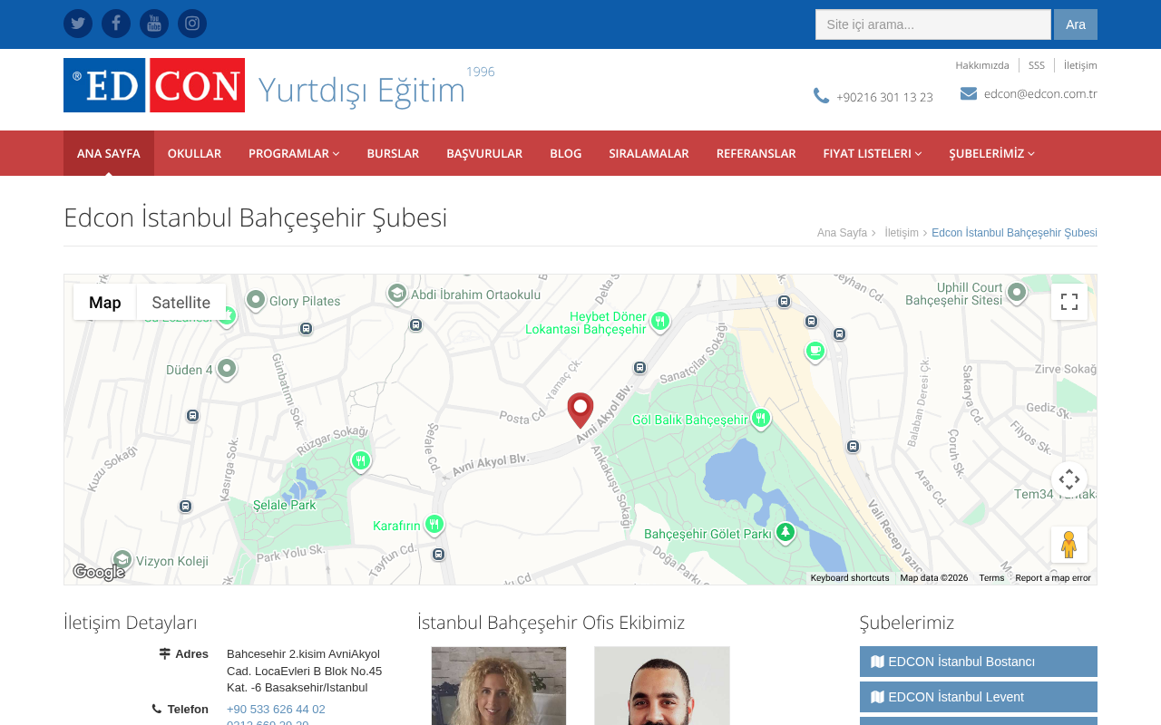Click the phone icon next to +90216 number
Image resolution: width=1161 pixels, height=725 pixels.
[821, 96]
